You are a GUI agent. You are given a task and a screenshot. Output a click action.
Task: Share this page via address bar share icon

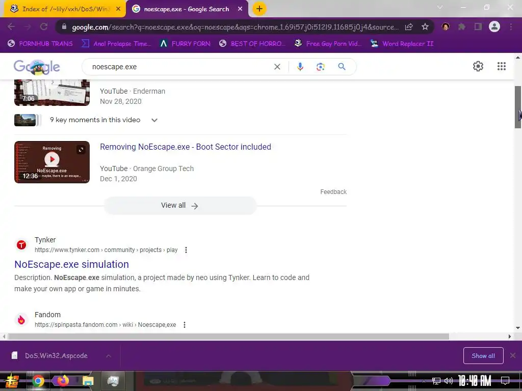coord(409,27)
